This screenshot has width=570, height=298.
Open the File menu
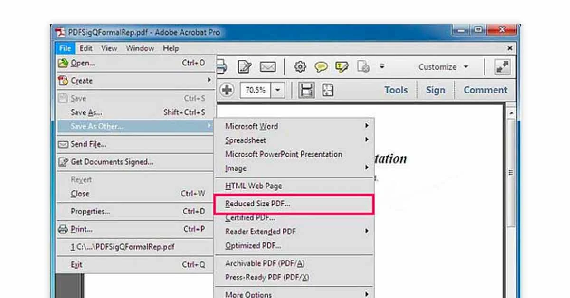(x=65, y=48)
